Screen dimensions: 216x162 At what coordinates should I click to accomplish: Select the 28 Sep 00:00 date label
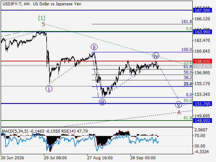tap(143, 158)
